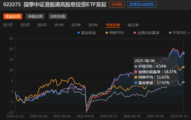Select the 近6月 time range

point(42,25)
